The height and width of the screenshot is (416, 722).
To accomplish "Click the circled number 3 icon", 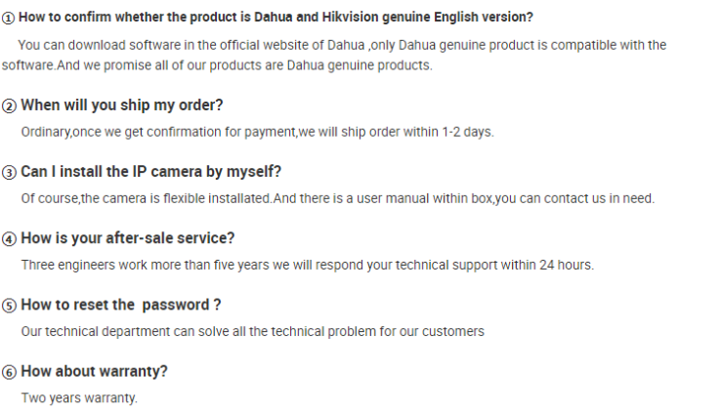I will coord(9,173).
